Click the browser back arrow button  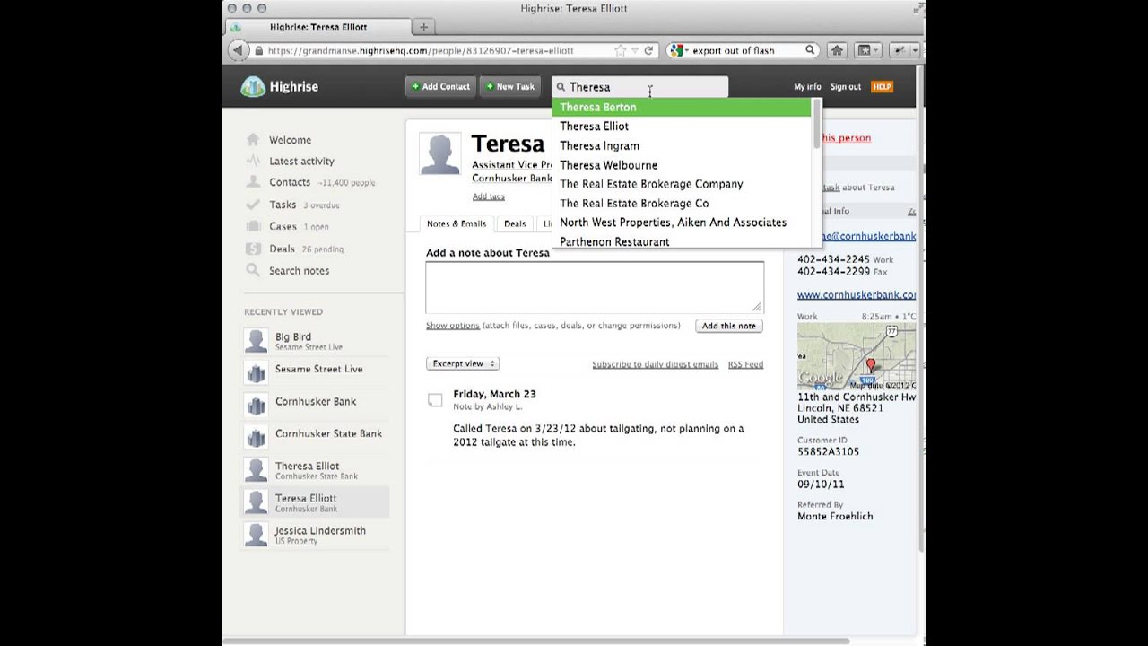point(237,50)
